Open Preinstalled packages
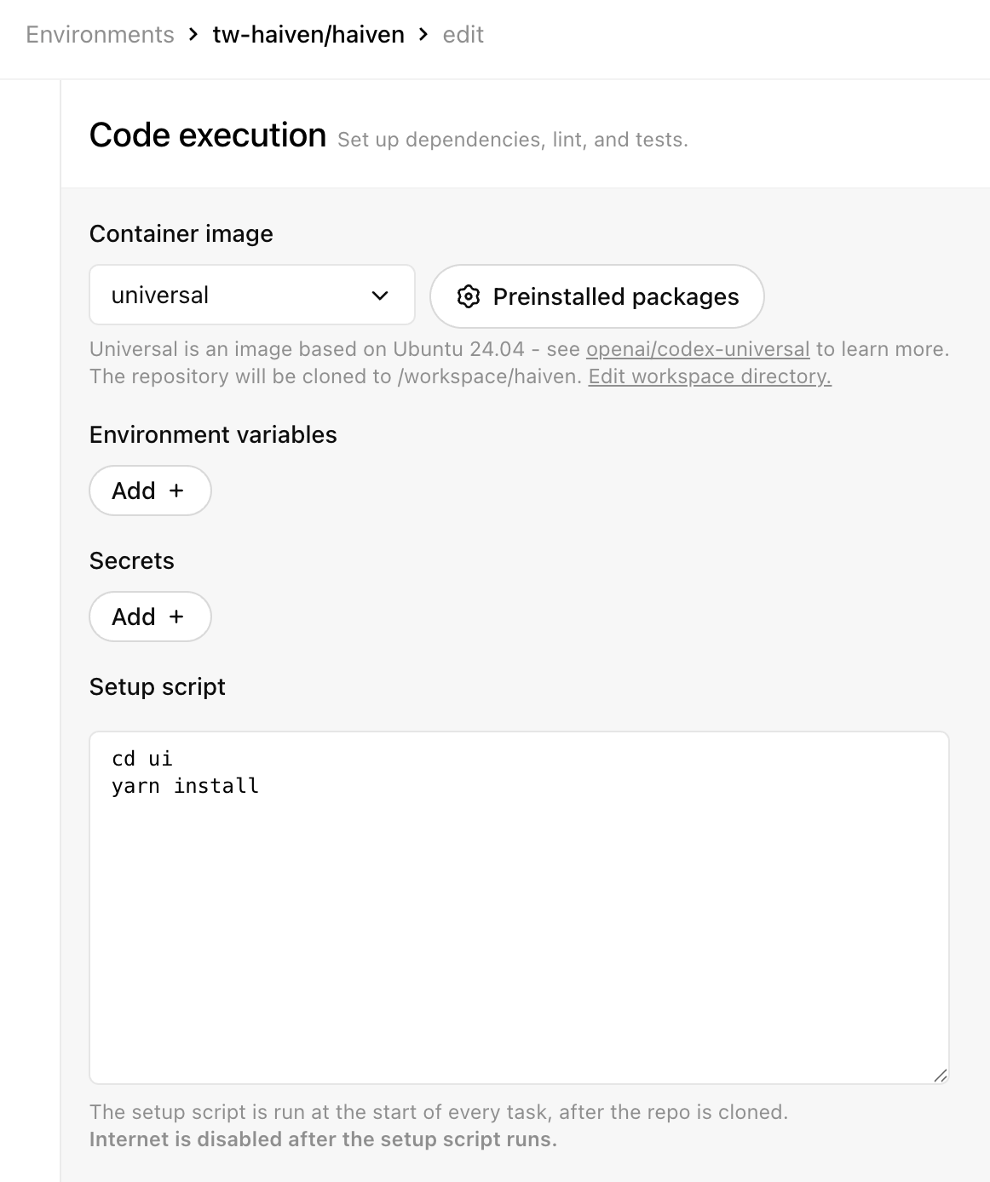 (x=596, y=296)
